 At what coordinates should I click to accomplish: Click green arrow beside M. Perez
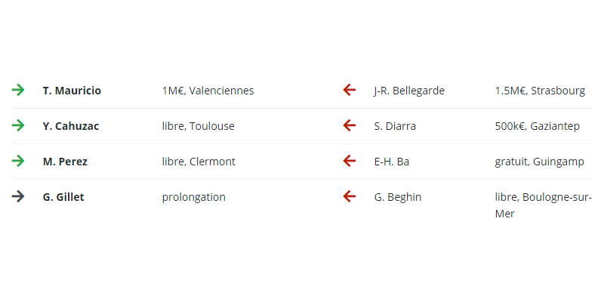point(17,161)
